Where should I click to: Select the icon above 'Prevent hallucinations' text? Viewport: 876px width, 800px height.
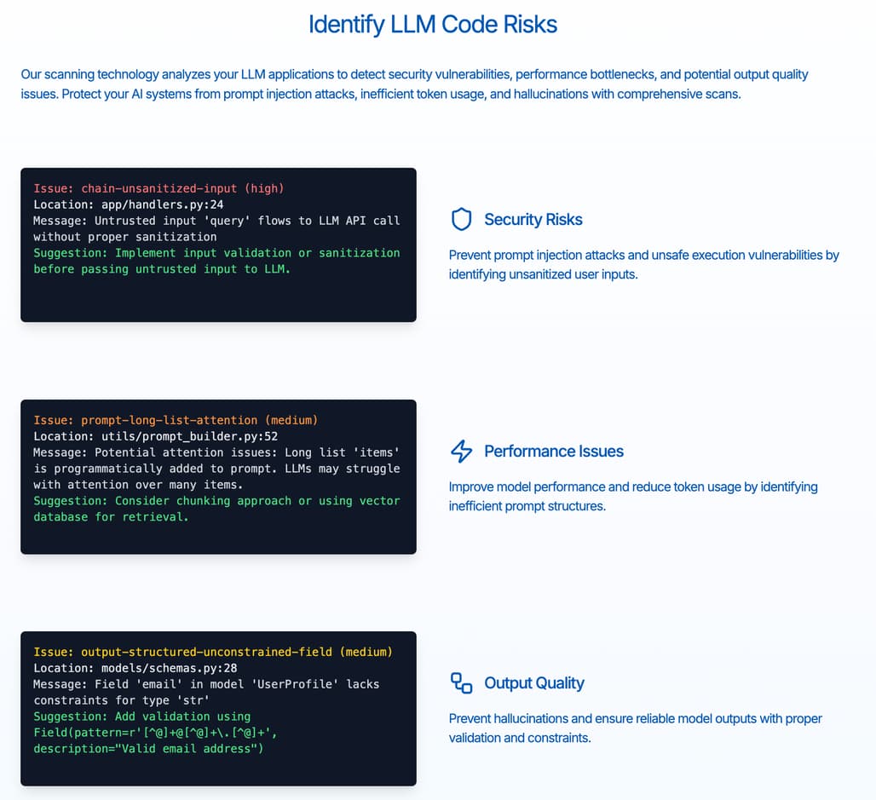(461, 682)
